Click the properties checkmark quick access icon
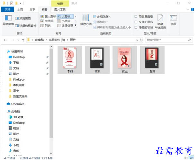The width and height of the screenshot is (195, 161). (12, 3)
